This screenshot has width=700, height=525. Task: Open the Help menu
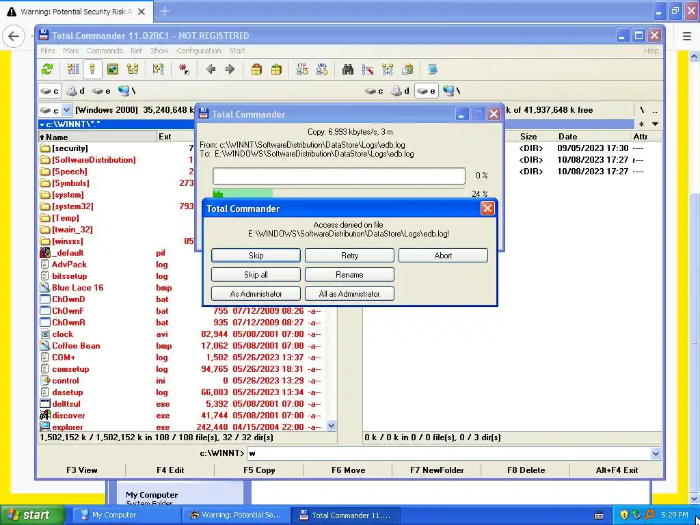pos(651,51)
